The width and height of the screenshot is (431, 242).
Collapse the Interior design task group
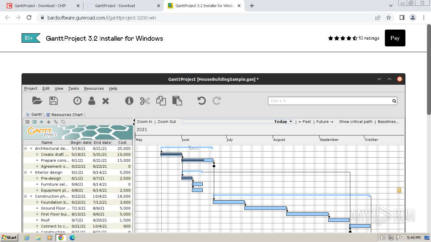pos(25,172)
